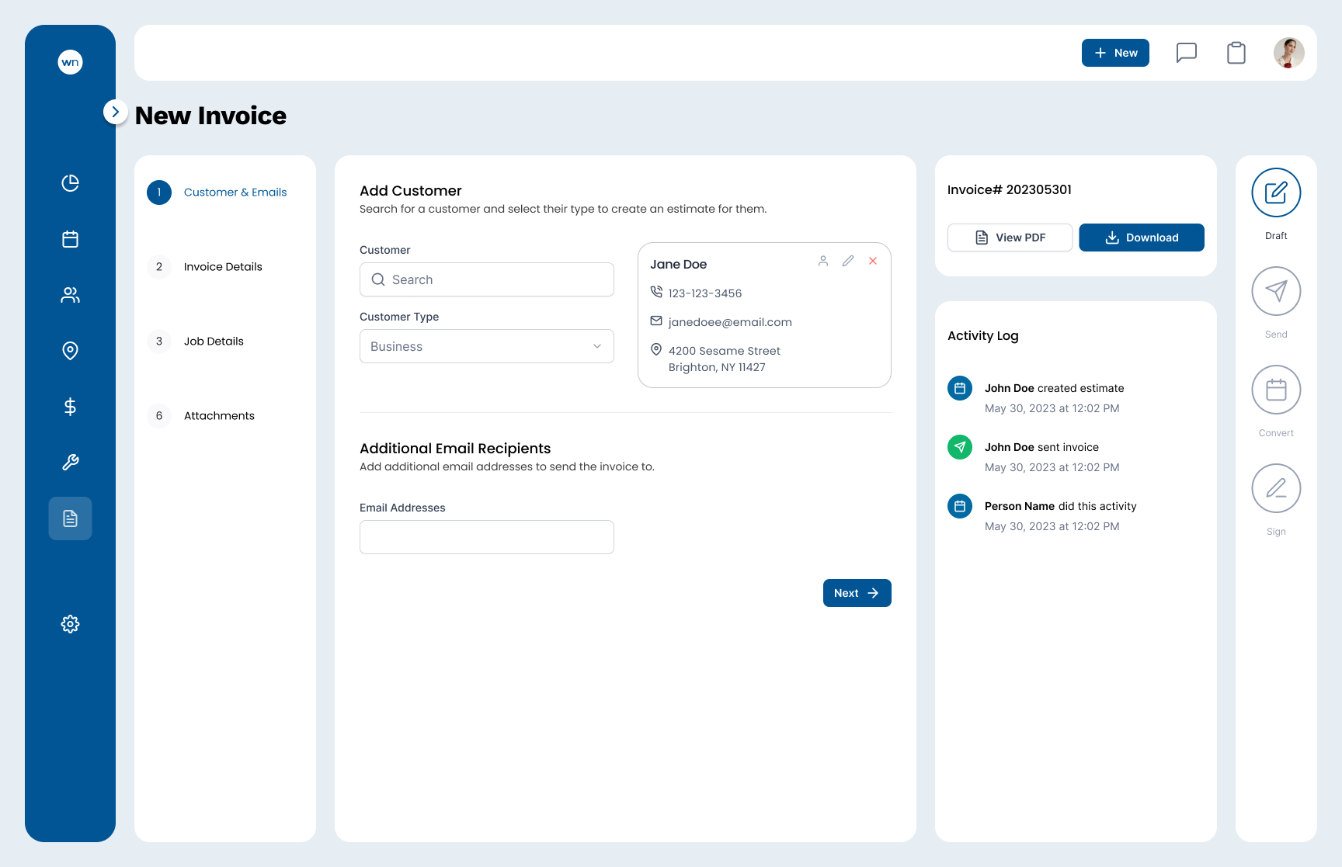Open the clipboard icon in top bar
The width and height of the screenshot is (1342, 867).
(x=1236, y=53)
